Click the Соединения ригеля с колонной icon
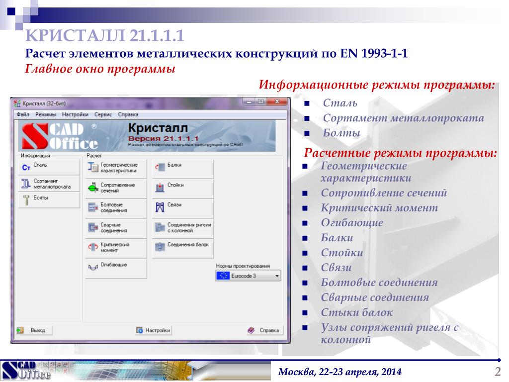 click(160, 227)
